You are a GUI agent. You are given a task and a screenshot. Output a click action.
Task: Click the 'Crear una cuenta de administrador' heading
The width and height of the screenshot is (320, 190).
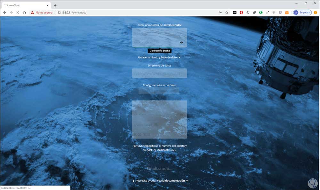click(159, 25)
